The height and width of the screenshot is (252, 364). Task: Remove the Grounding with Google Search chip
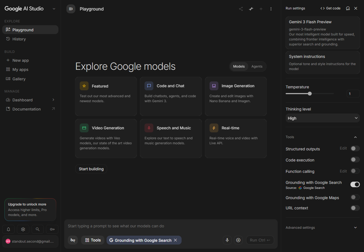(x=175, y=240)
